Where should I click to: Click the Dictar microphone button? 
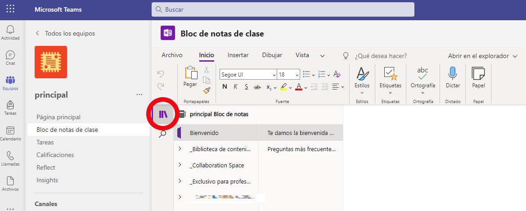click(x=453, y=77)
